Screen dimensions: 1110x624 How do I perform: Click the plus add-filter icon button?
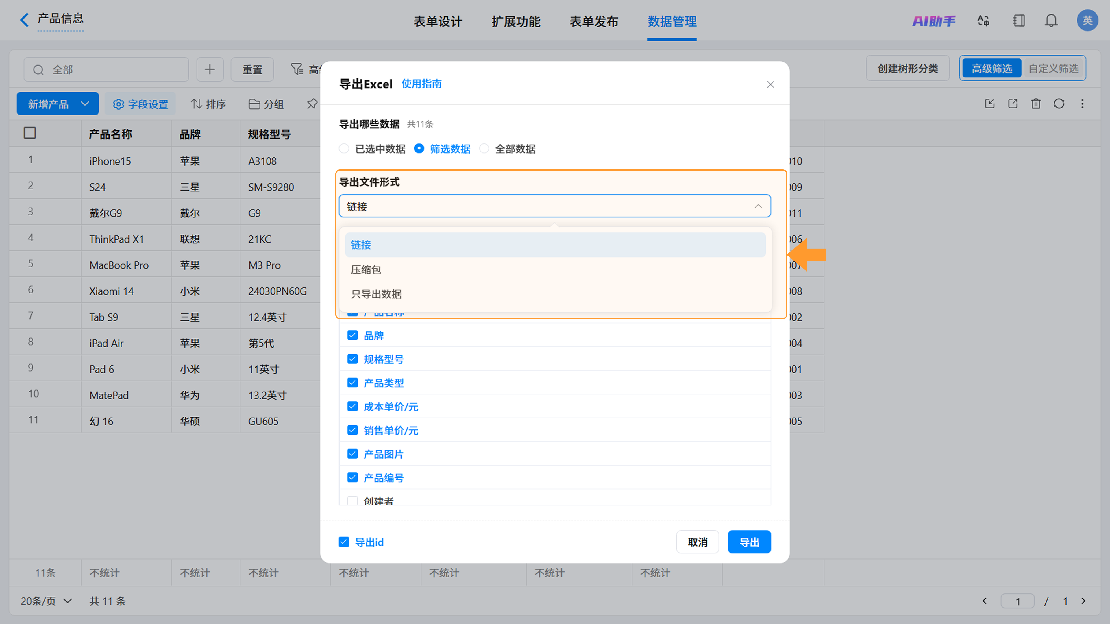tap(210, 69)
